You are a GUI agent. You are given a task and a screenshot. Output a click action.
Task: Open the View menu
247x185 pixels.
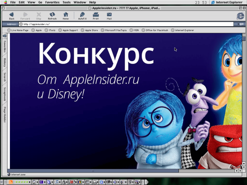pos(31,2)
